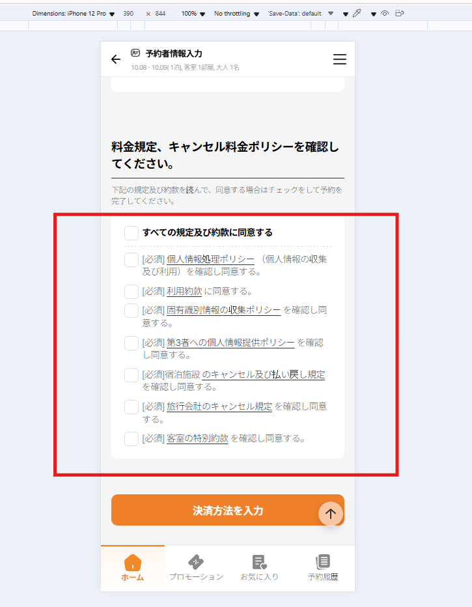
Task: Open the hamburger menu
Action: (340, 59)
